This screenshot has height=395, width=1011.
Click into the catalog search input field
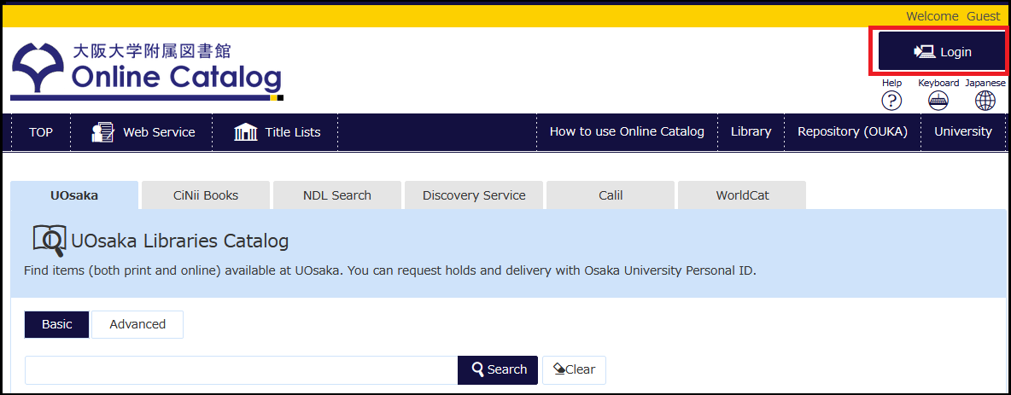coord(241,370)
